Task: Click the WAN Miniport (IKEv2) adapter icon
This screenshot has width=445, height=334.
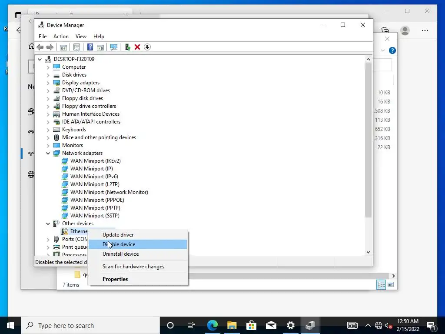Action: pos(65,161)
